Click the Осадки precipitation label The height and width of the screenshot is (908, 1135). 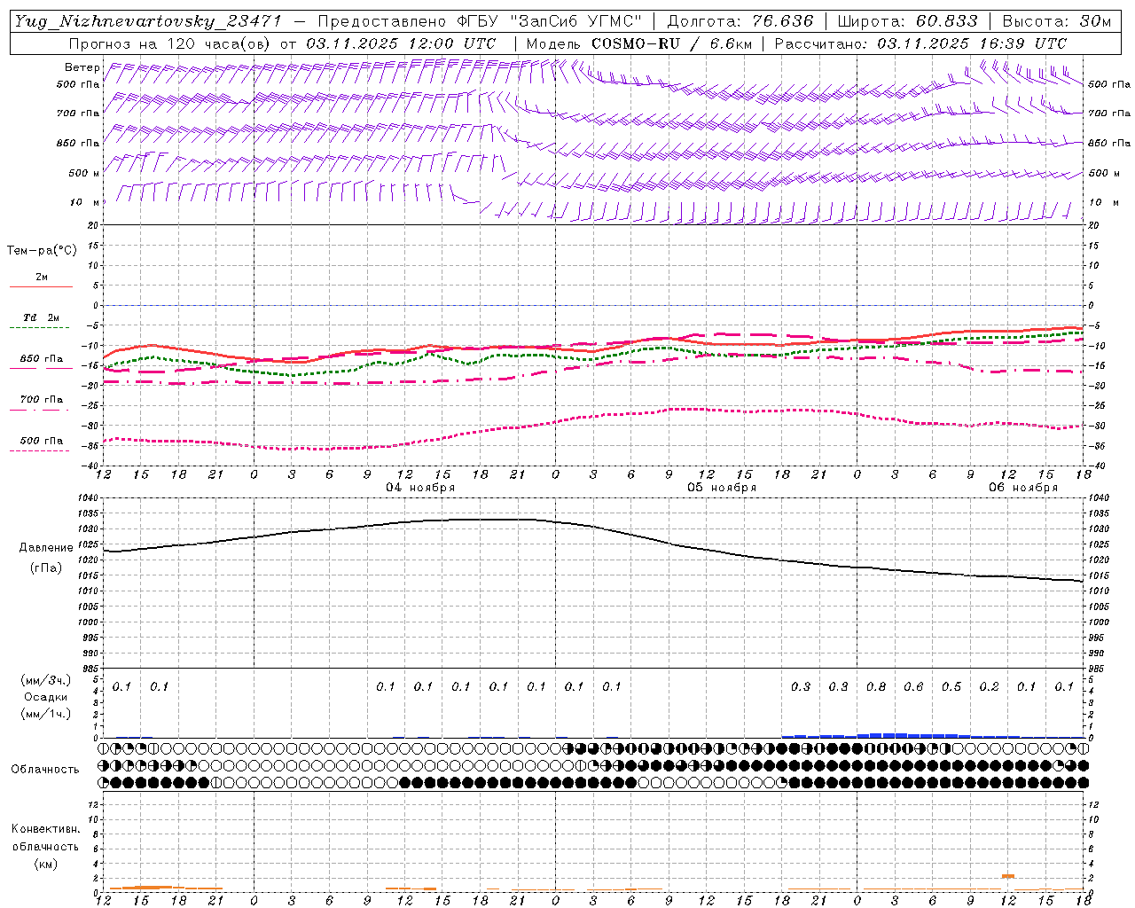45,697
